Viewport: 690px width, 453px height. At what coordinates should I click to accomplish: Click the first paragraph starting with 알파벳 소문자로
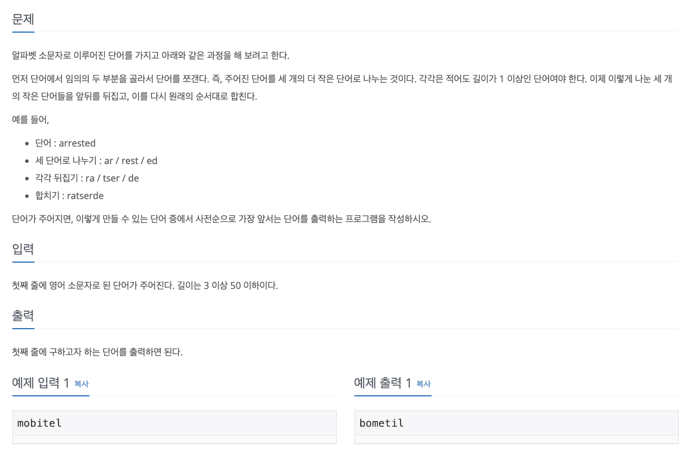click(150, 55)
